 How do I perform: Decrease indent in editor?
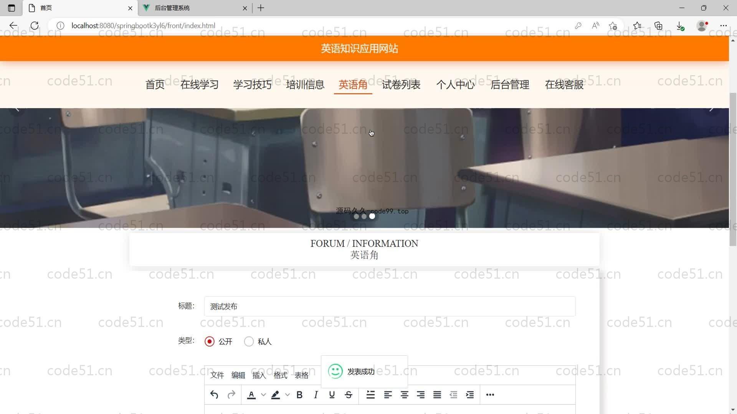453,395
